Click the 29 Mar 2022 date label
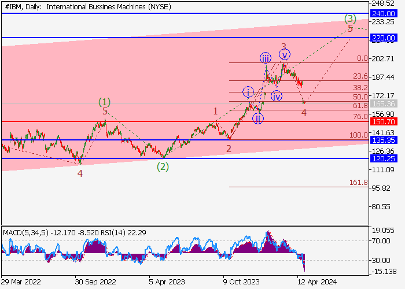Image resolution: width=405 pixels, height=289 pixels. tap(21, 282)
